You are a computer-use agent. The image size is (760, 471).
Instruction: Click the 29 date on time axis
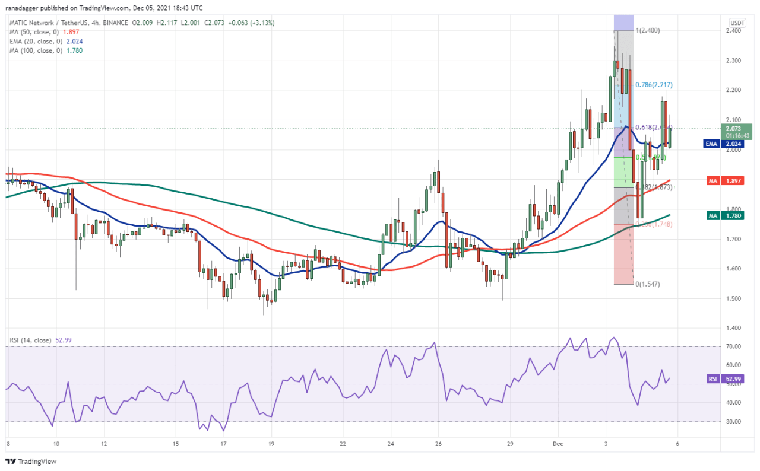coord(509,443)
